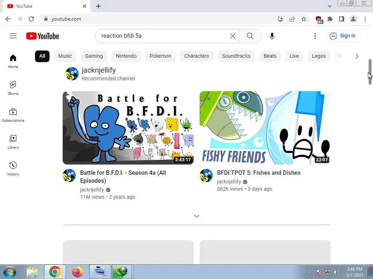Click the taskbar clock showing 2:44 PM
Viewport: 373px width, 279px height.
pyautogui.click(x=355, y=272)
